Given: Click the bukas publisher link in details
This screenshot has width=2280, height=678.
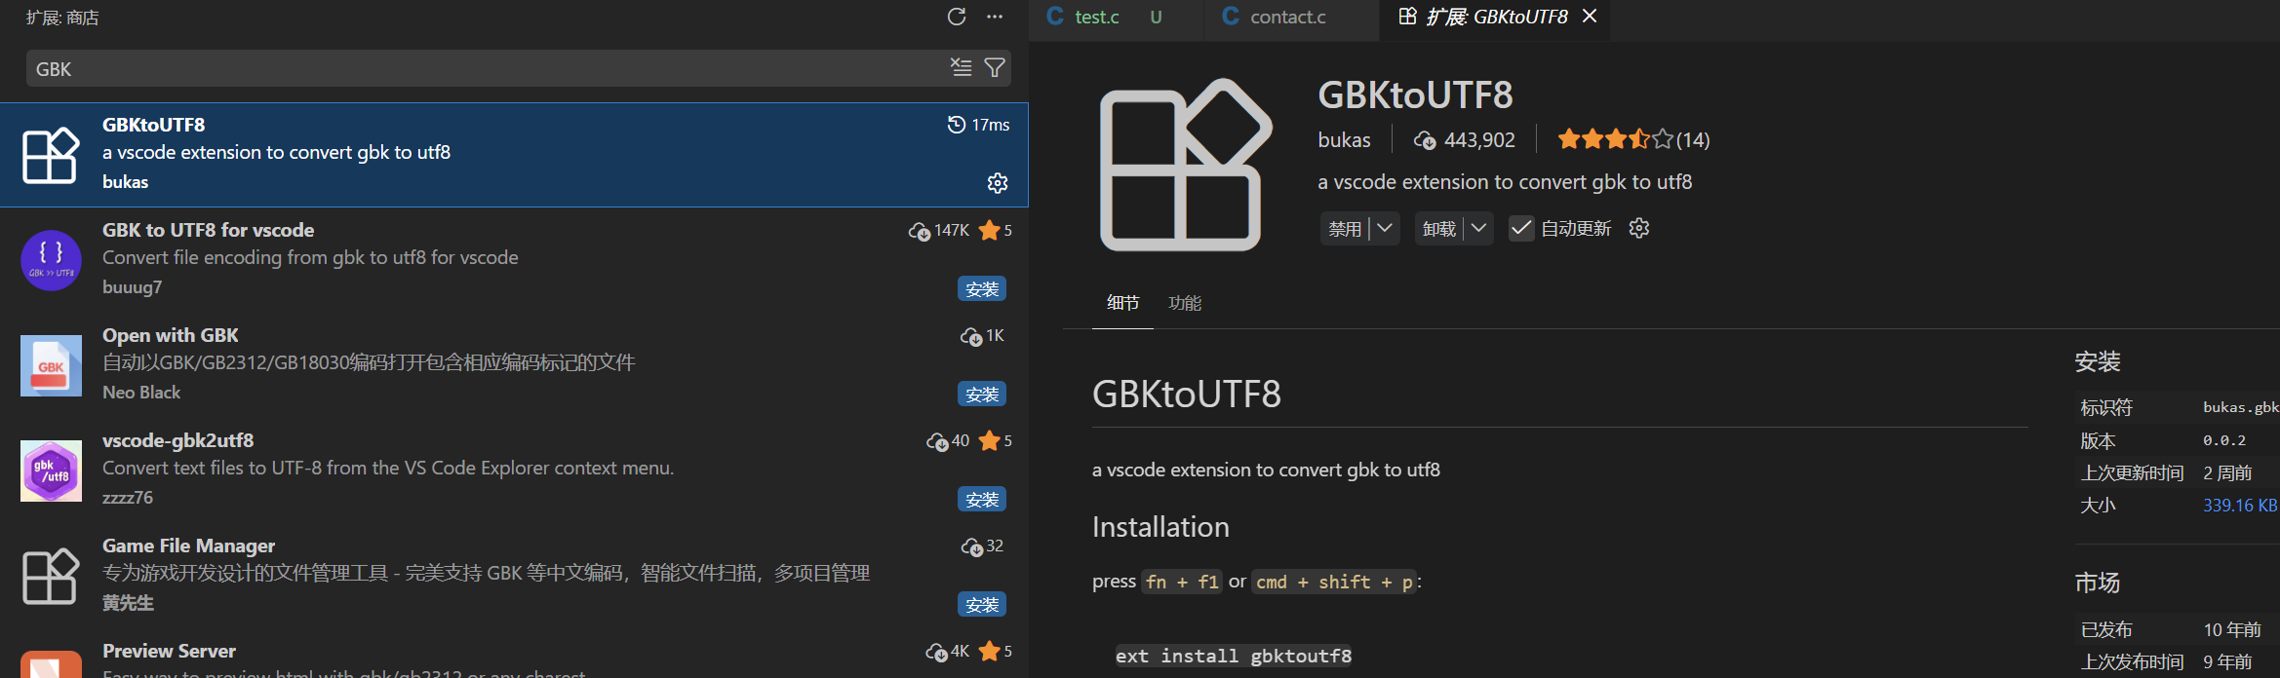Looking at the screenshot, I should tap(1344, 139).
